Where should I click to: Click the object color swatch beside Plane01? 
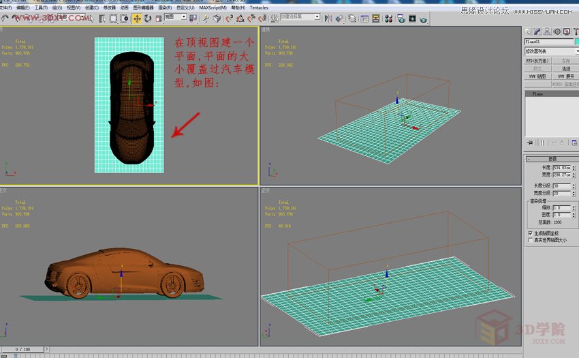[x=577, y=42]
